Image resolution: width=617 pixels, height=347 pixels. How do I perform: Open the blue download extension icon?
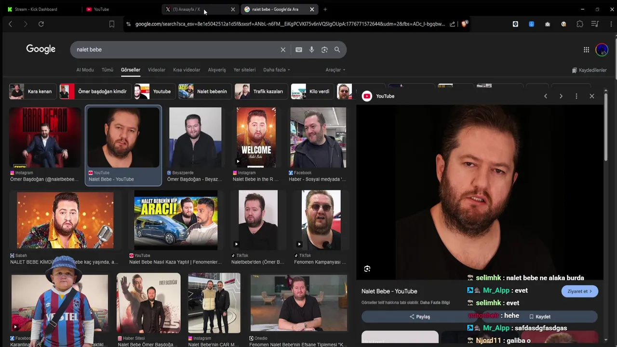tap(531, 24)
